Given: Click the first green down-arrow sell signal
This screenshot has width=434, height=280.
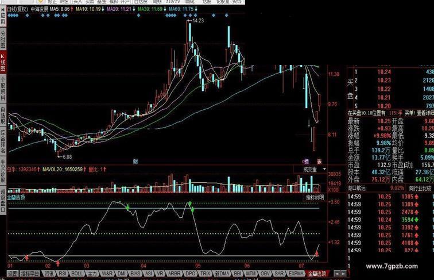Looking at the screenshot, I should [127, 208].
